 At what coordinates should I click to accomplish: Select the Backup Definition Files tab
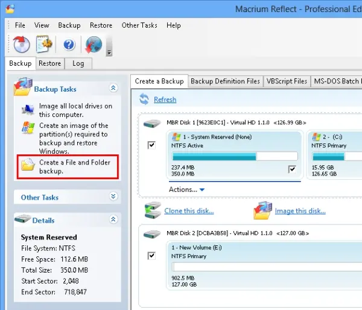pyautogui.click(x=225, y=81)
